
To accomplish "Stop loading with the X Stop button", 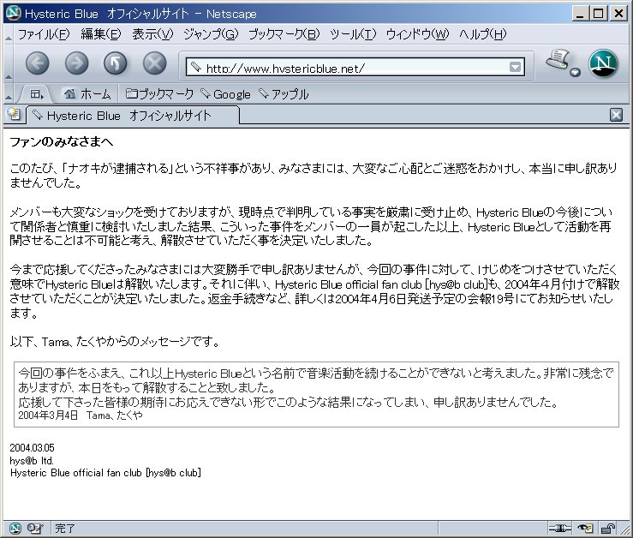I will point(155,63).
